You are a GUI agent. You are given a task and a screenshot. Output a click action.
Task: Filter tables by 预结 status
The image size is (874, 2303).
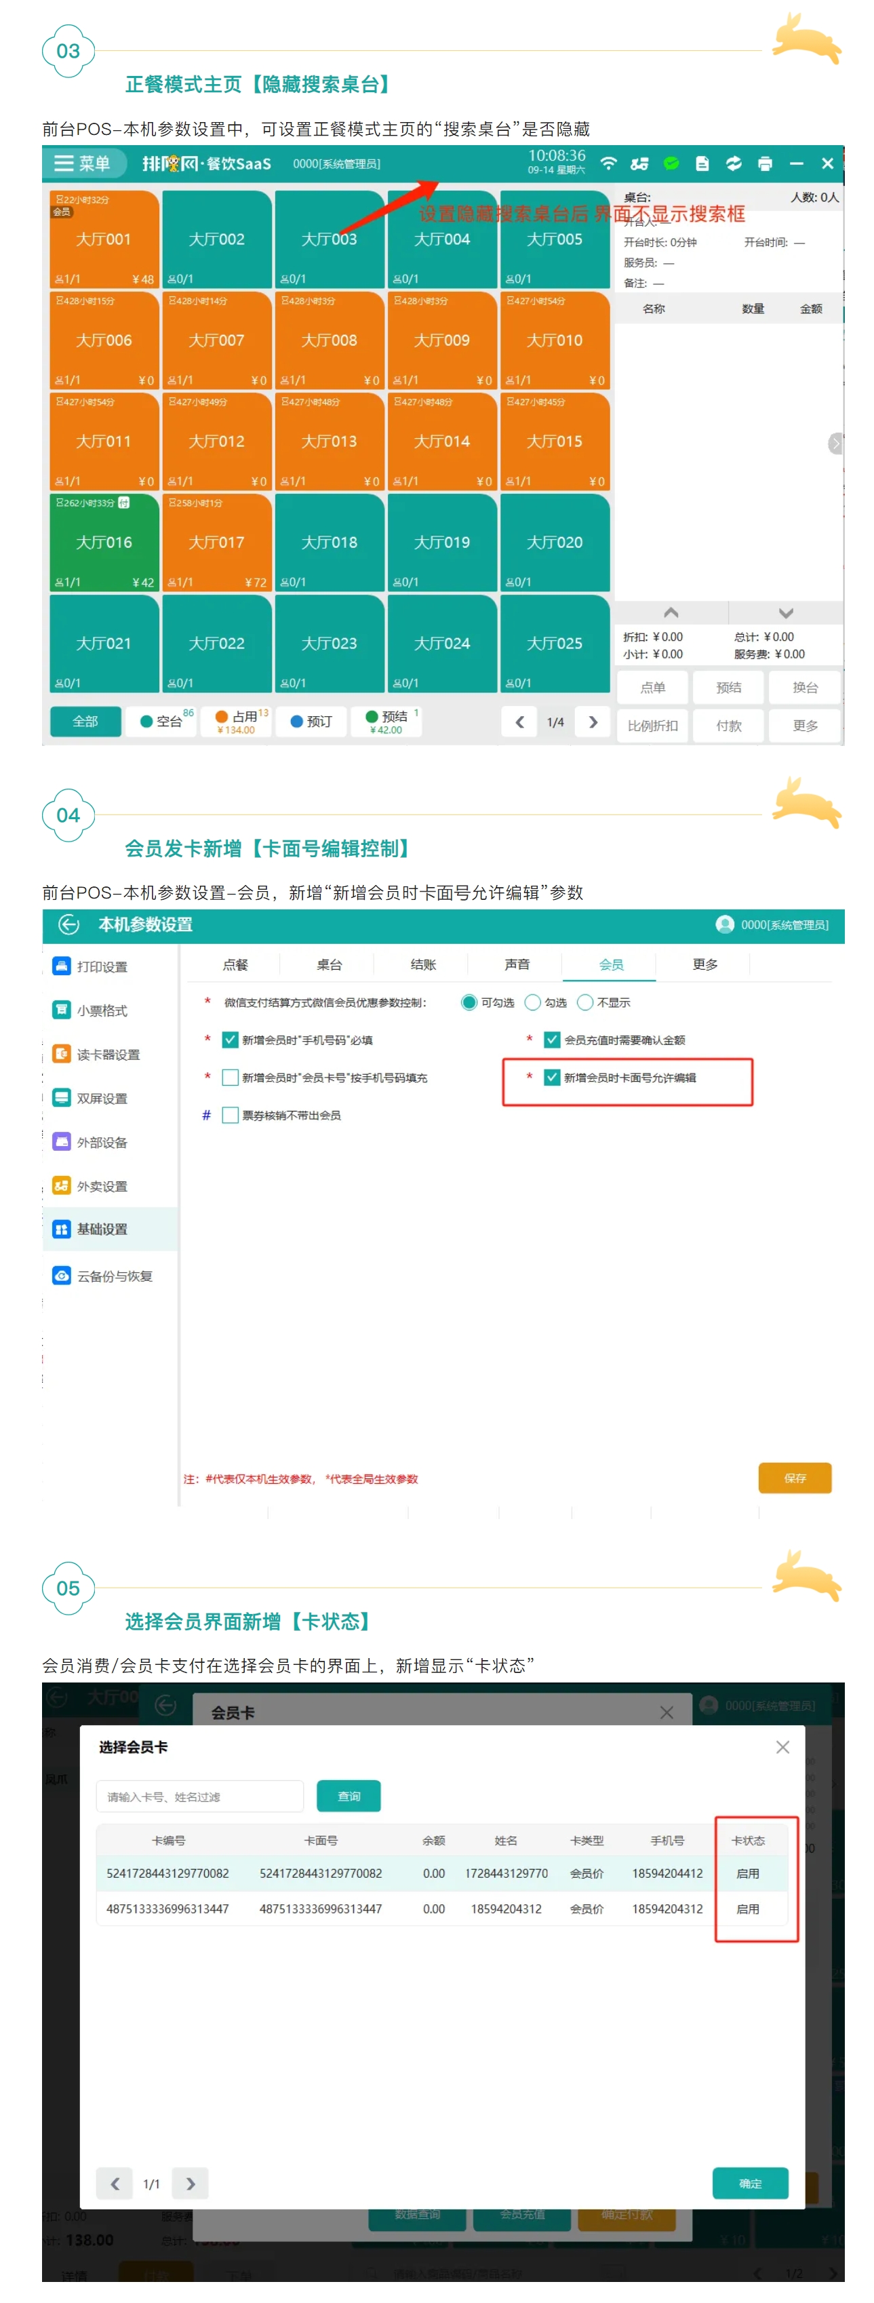click(x=387, y=722)
